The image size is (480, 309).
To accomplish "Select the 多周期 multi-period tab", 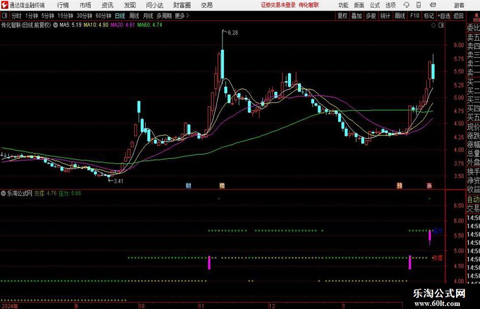I will click(x=164, y=16).
